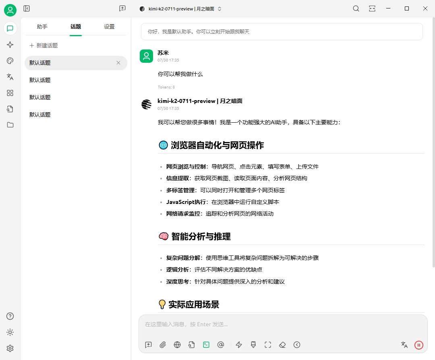The image size is (435, 360).
Task: Clear topic with the brush icon
Action: (253, 345)
